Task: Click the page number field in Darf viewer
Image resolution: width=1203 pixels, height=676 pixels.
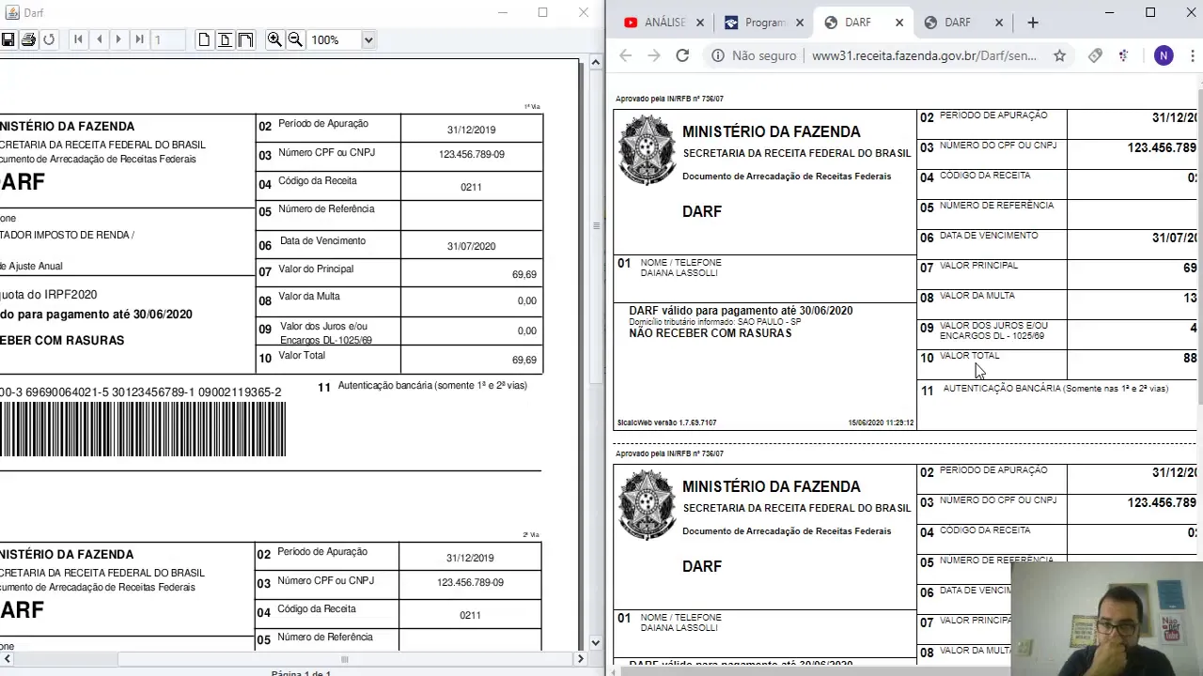Action: pos(168,39)
